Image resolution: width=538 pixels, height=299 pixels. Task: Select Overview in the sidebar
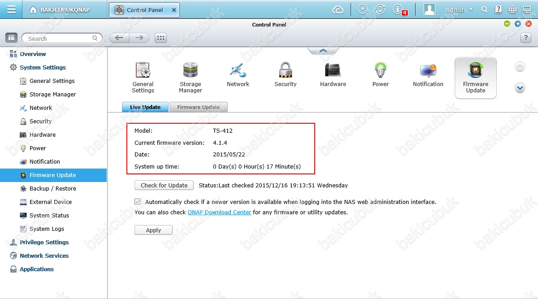coord(33,54)
